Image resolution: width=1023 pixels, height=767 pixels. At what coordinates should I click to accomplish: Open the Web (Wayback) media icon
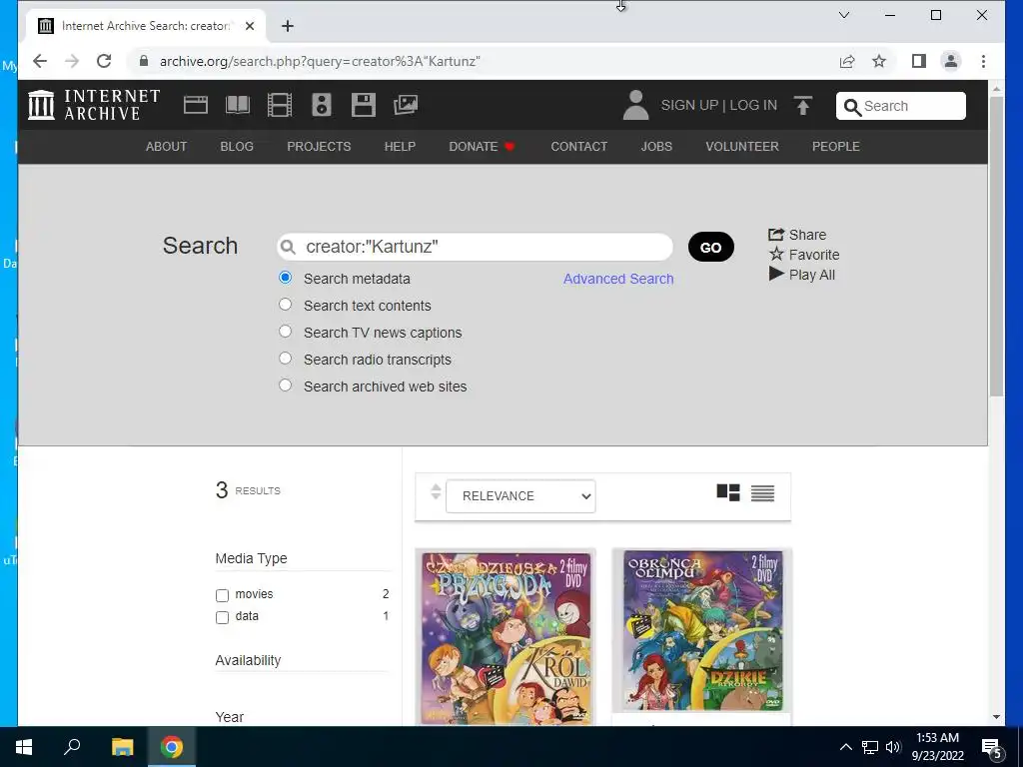coord(195,105)
